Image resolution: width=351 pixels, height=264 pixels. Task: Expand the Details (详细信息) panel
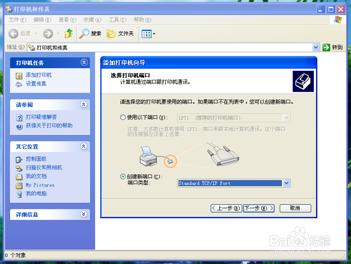(84, 214)
